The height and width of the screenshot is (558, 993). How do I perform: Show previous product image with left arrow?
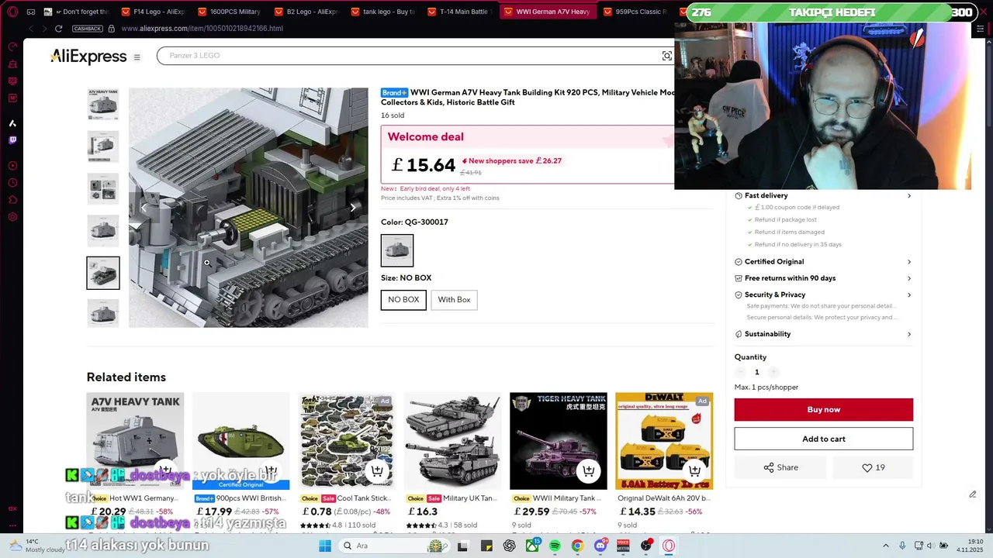[144, 207]
